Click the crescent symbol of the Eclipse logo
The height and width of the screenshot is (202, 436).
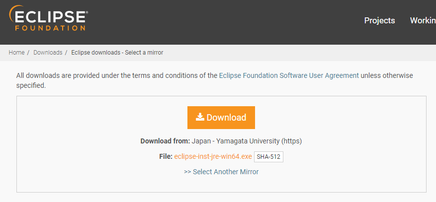pos(13,16)
